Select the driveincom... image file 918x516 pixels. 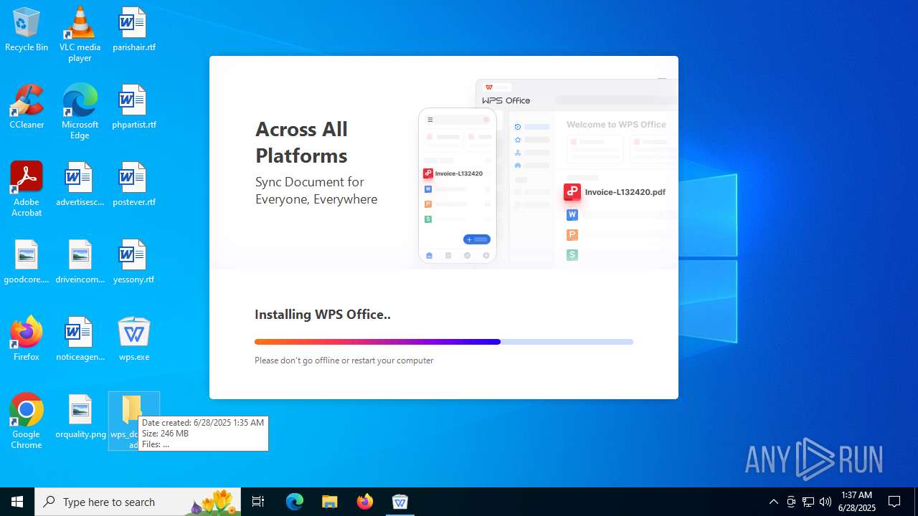point(80,262)
